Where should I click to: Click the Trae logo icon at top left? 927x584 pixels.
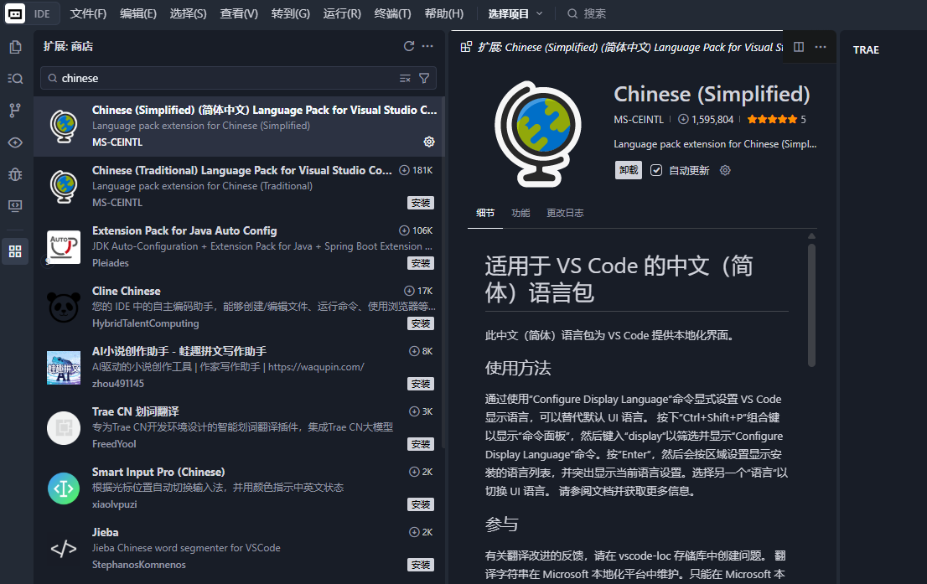point(15,13)
